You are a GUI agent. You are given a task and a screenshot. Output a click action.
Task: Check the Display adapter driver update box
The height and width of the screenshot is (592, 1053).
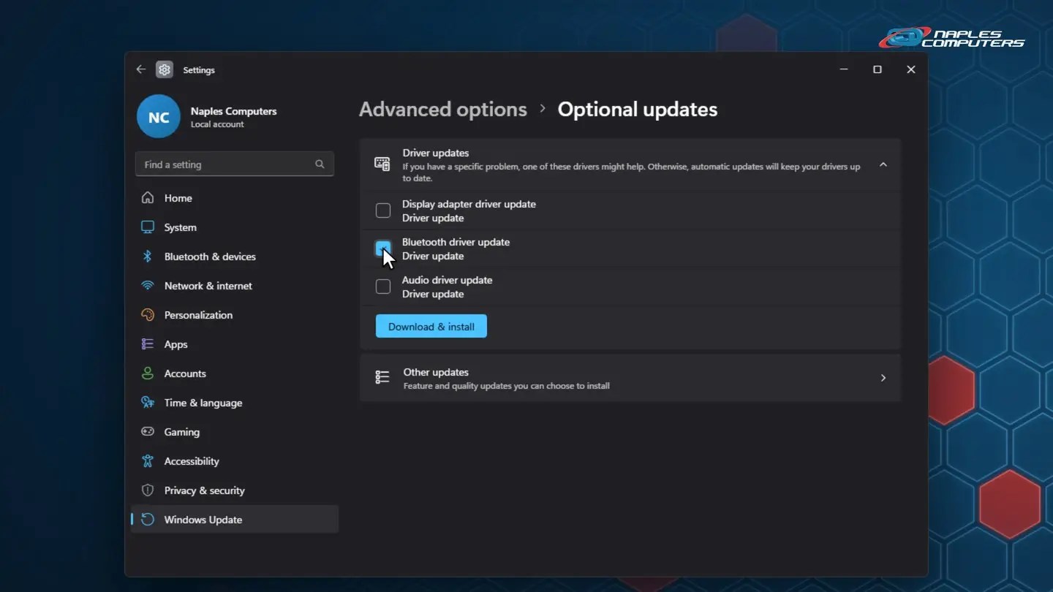coord(383,210)
